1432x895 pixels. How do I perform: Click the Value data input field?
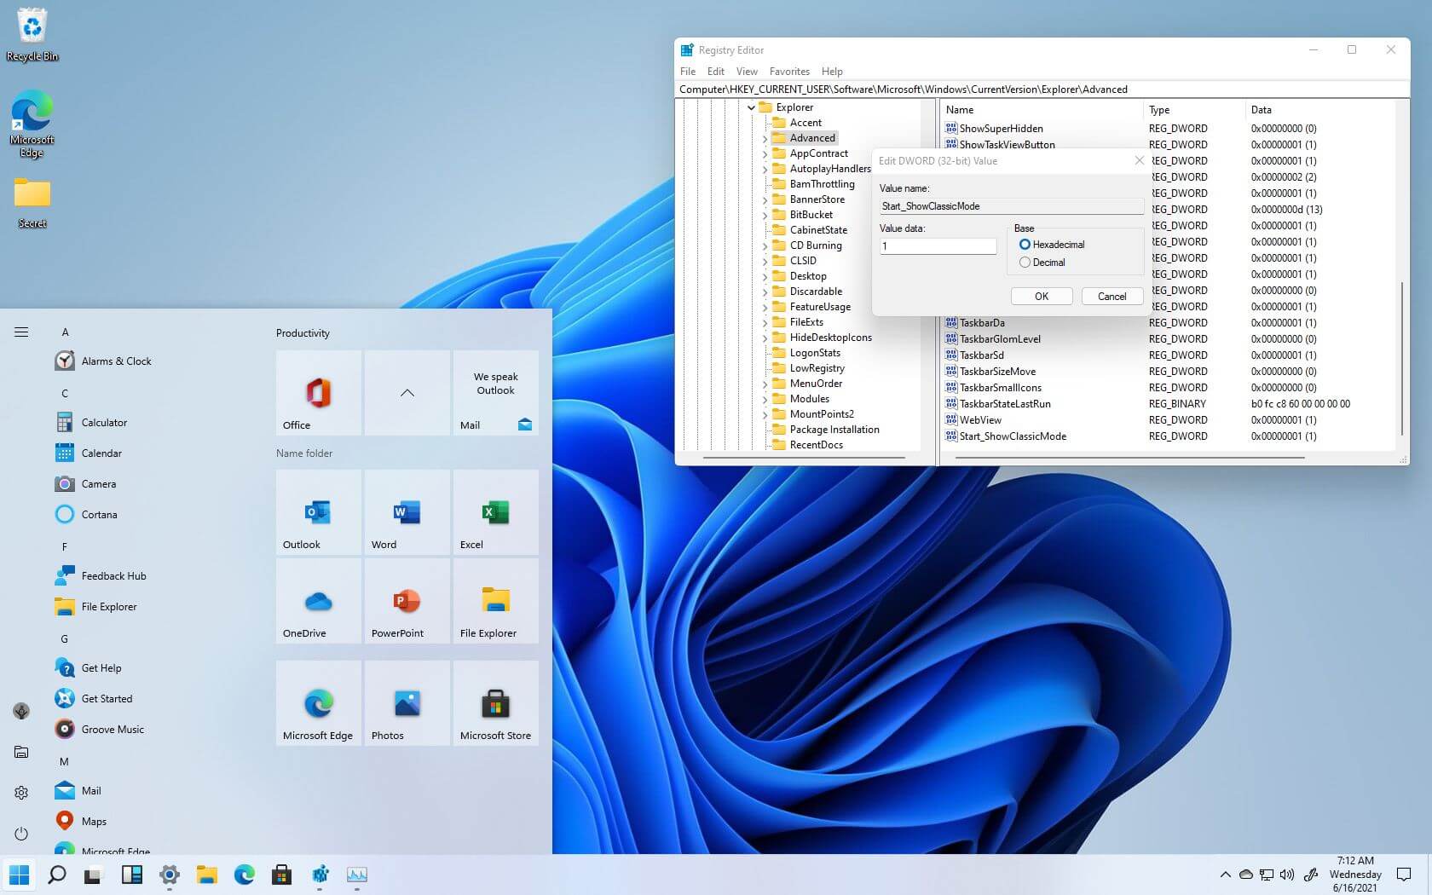point(938,245)
